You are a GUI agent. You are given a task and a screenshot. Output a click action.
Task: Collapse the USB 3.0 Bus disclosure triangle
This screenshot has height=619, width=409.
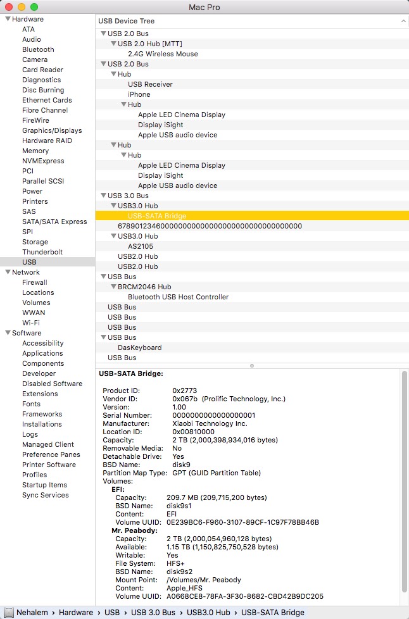(103, 196)
